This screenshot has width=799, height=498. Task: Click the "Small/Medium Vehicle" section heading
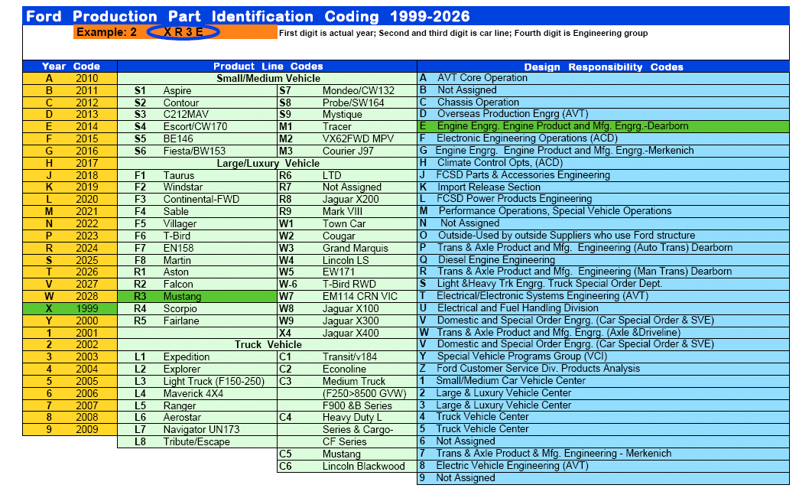pos(268,79)
